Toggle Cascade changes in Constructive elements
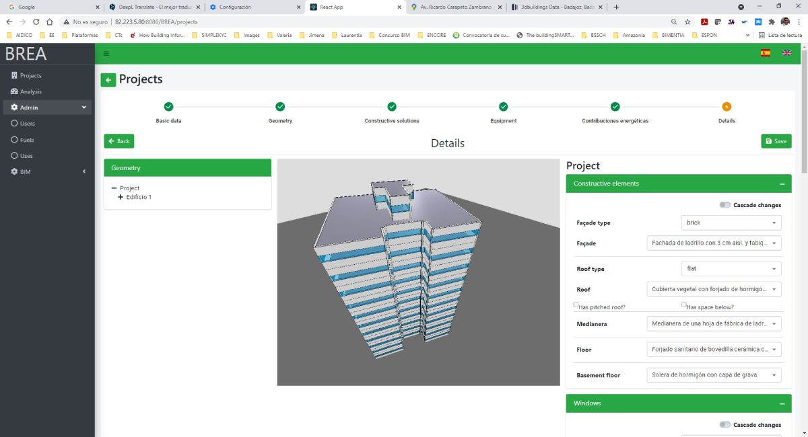Viewport: 808px width, 437px height. coord(725,205)
